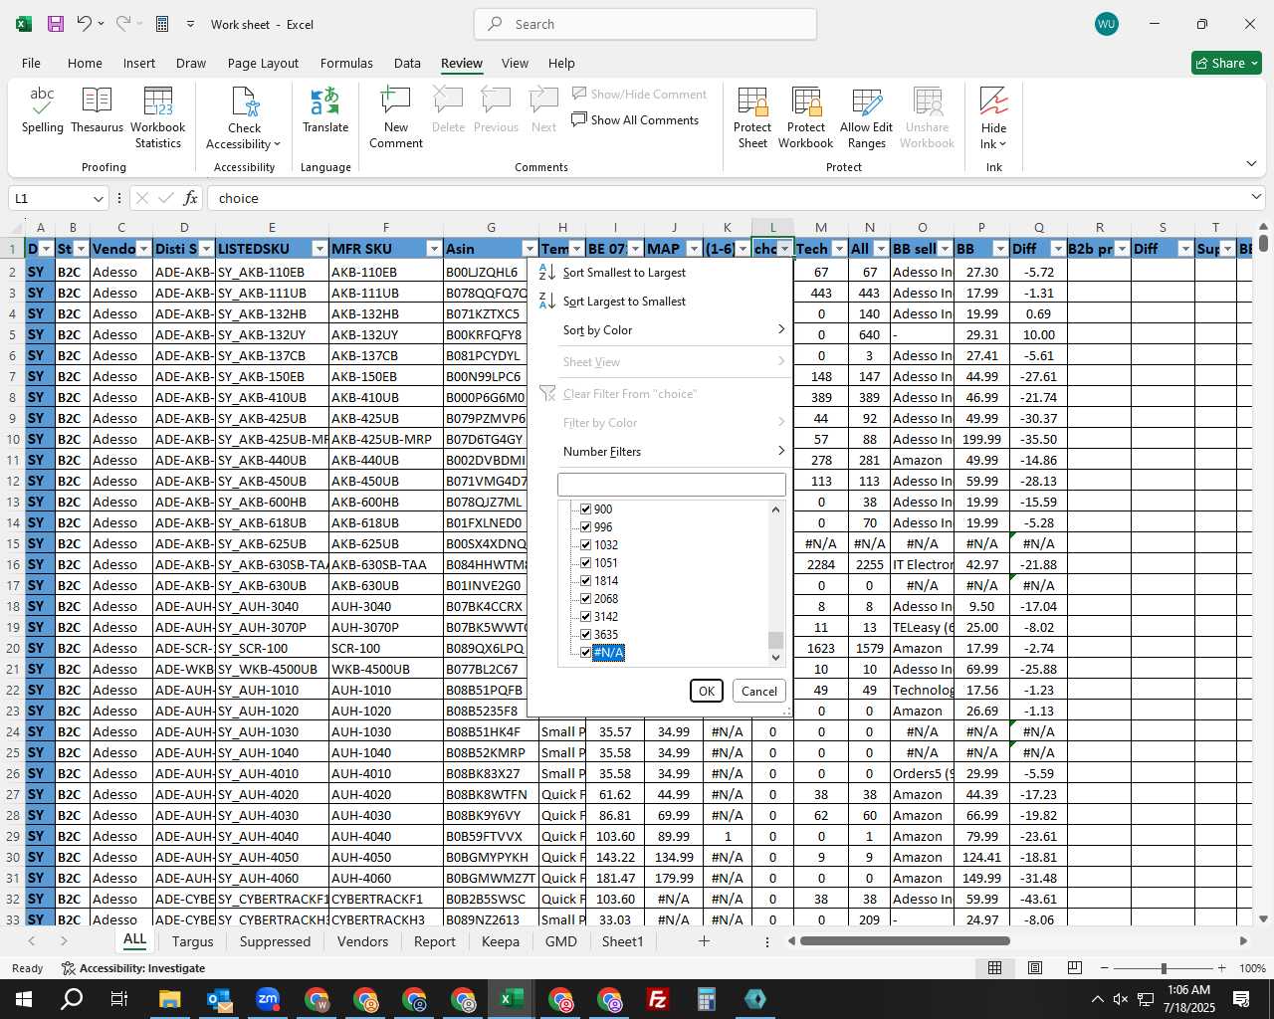This screenshot has width=1274, height=1019.
Task: Click the Share button
Action: [x=1226, y=63]
